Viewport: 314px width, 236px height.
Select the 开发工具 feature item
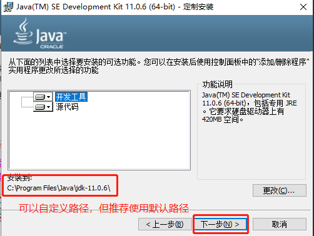(71, 97)
